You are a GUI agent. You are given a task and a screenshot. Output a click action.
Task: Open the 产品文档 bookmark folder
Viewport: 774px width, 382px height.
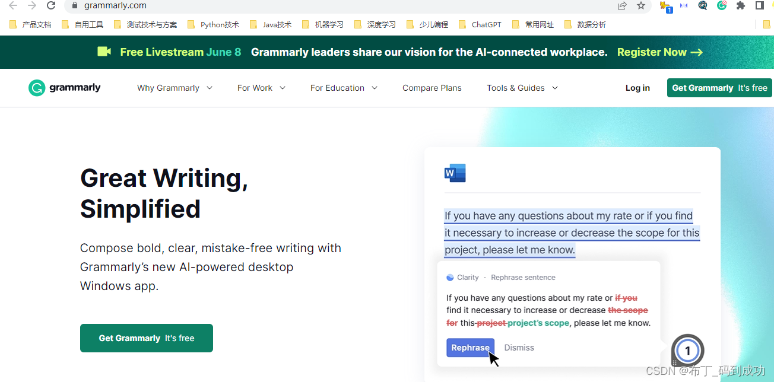point(30,24)
